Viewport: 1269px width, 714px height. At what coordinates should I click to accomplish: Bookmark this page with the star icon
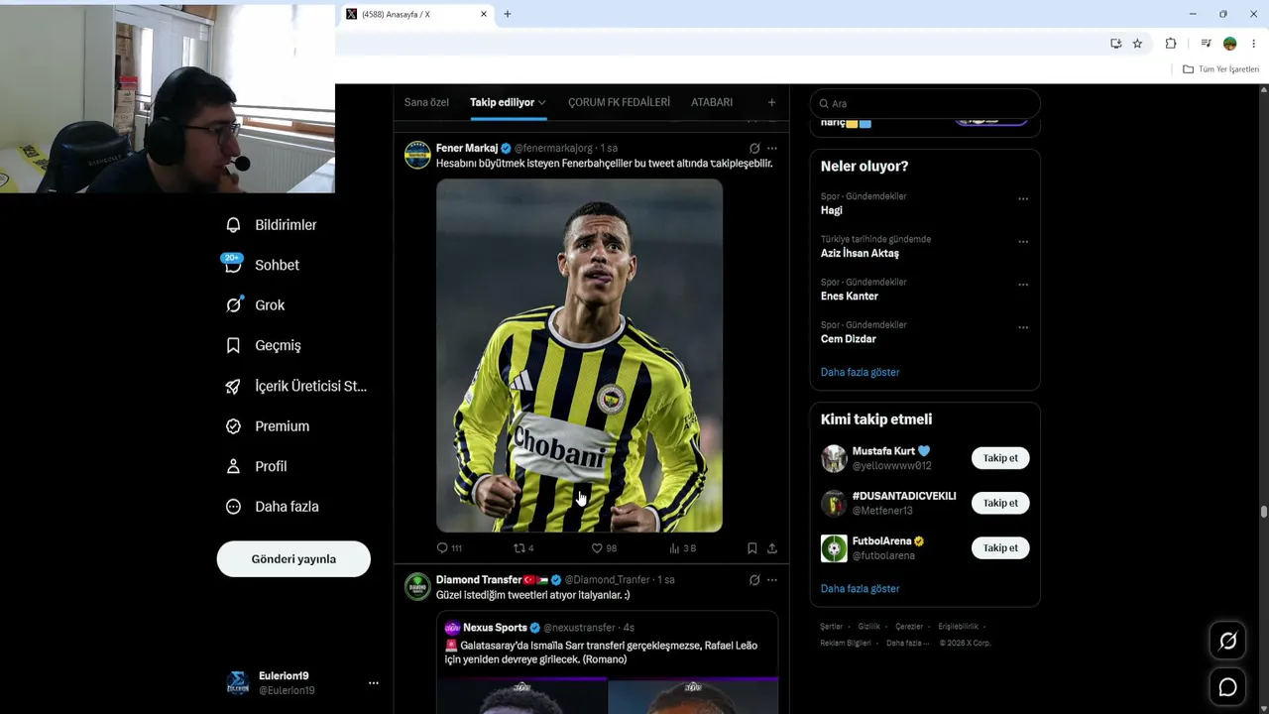point(1137,44)
